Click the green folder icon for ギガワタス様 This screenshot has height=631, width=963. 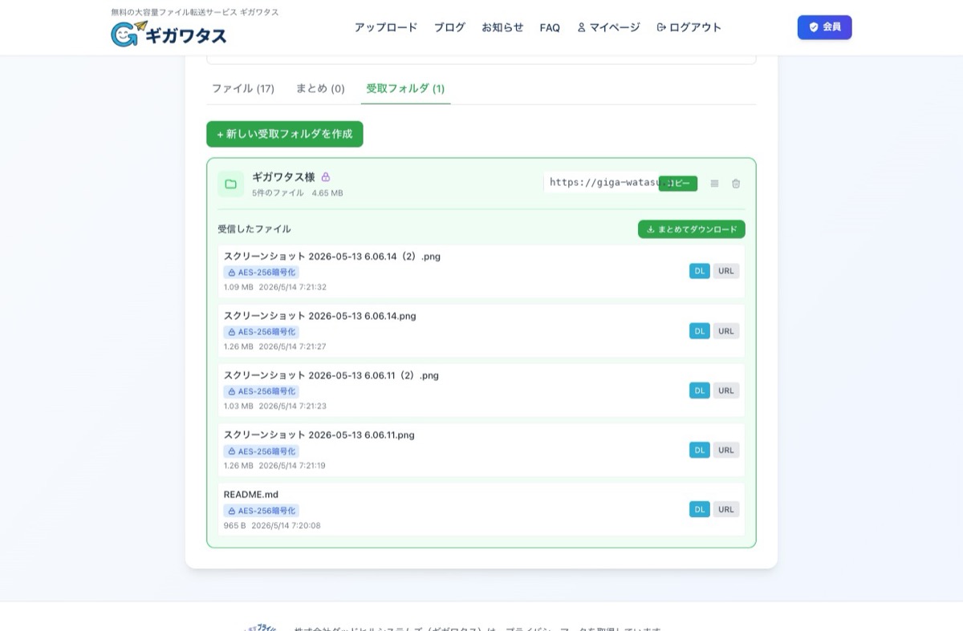(230, 184)
